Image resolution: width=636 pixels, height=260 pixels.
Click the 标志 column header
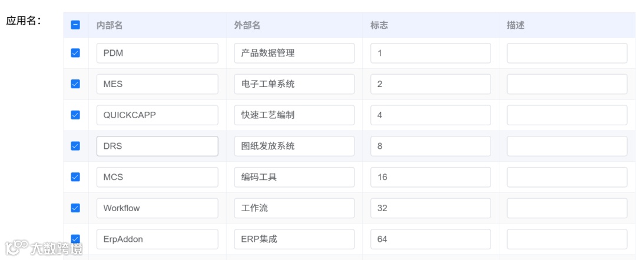pyautogui.click(x=379, y=25)
